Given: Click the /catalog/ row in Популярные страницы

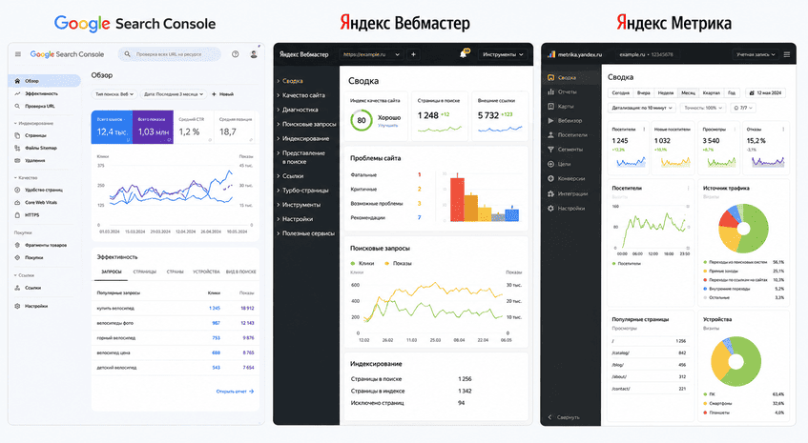Looking at the screenshot, I should 650,352.
